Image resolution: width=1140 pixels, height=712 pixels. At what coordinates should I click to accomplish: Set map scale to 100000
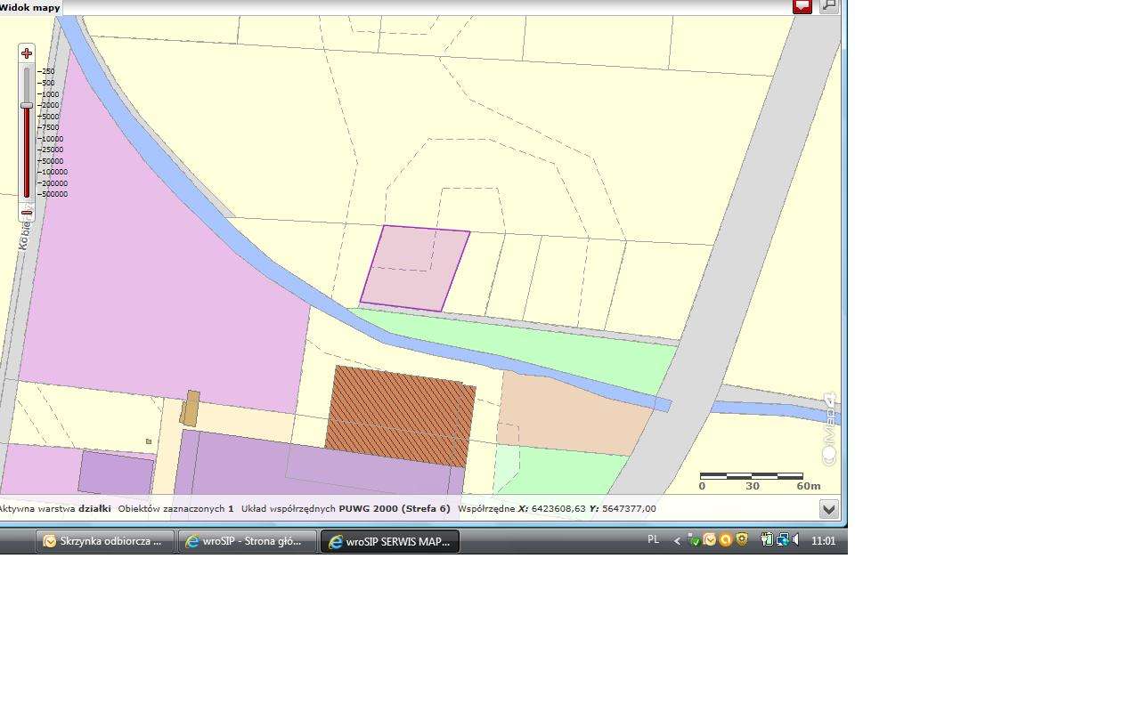tap(53, 172)
